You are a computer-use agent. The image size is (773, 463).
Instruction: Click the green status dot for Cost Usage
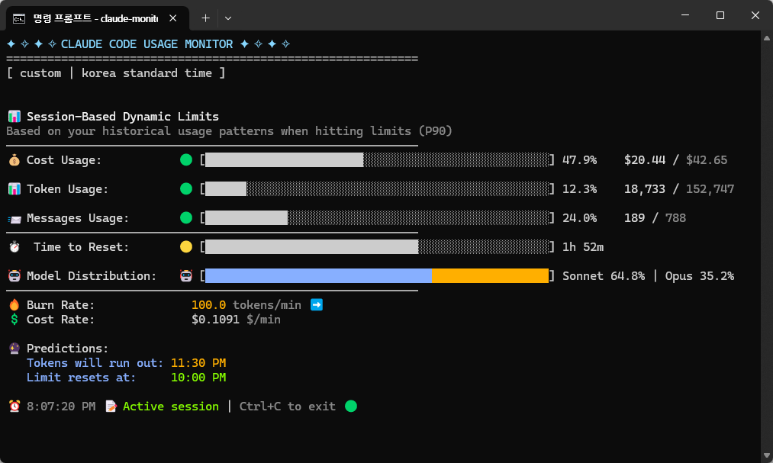click(x=185, y=160)
